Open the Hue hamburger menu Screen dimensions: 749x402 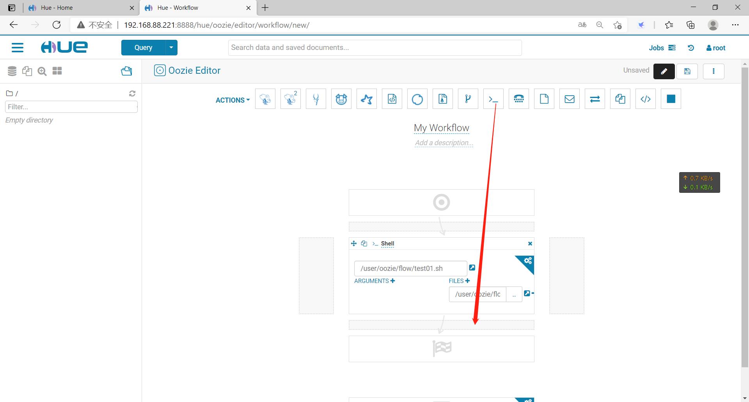click(18, 48)
